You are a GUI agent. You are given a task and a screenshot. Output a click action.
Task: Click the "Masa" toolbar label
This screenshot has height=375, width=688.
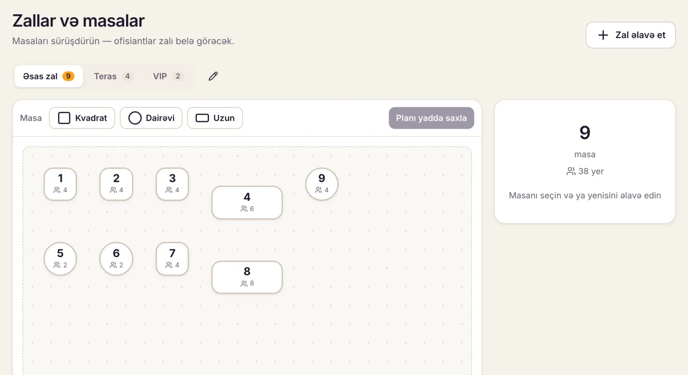coord(31,118)
